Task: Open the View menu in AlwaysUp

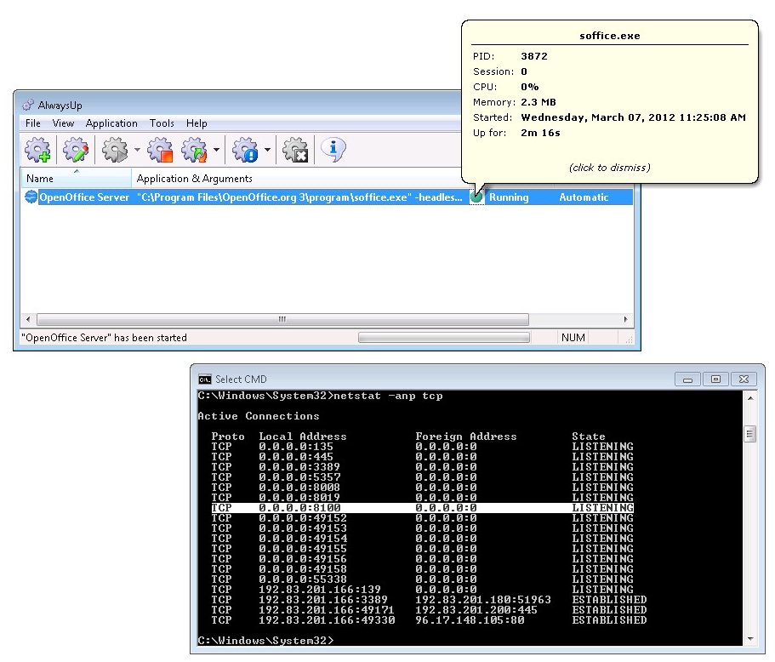Action: (x=63, y=123)
